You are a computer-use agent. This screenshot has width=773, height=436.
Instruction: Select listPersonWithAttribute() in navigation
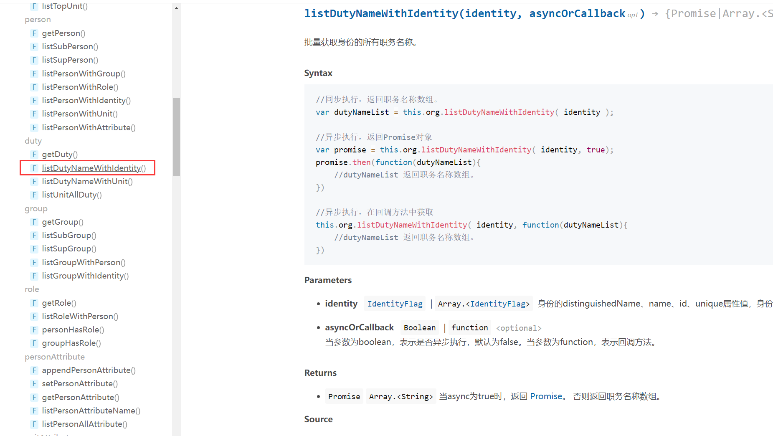pyautogui.click(x=89, y=128)
